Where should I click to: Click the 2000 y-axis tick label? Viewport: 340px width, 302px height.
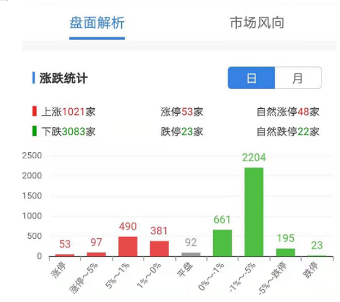click(32, 176)
